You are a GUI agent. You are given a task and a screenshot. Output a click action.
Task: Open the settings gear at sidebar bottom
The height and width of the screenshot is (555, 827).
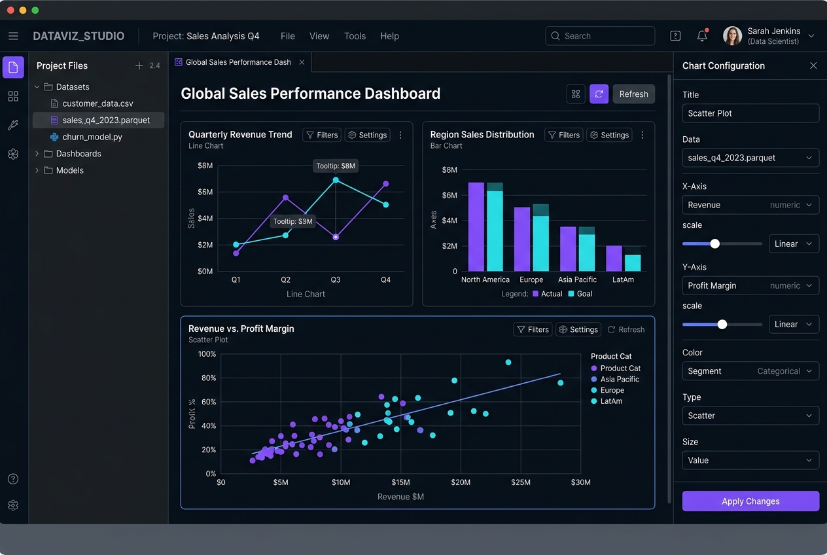13,505
